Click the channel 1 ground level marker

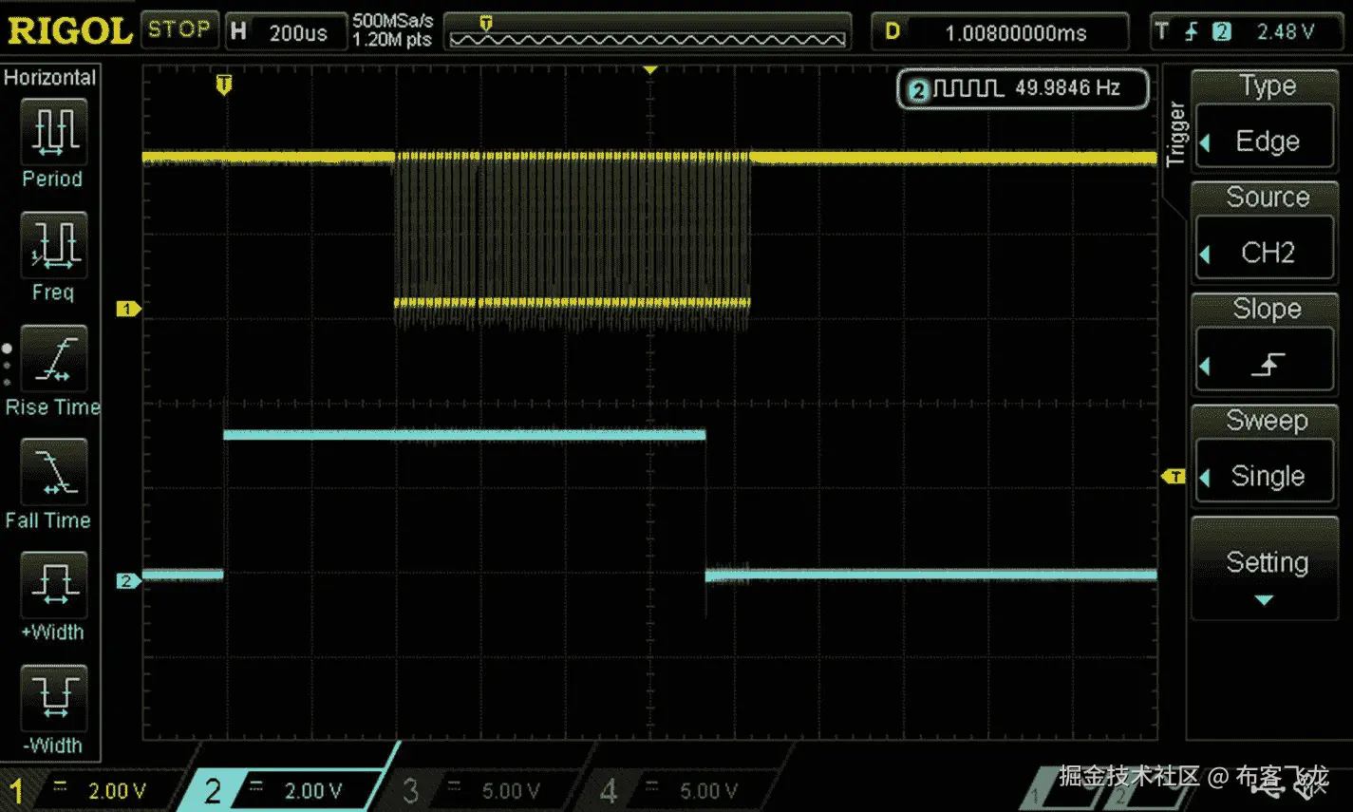click(127, 309)
